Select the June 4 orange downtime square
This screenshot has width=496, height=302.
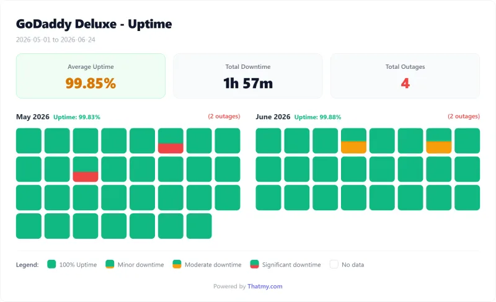(x=353, y=141)
